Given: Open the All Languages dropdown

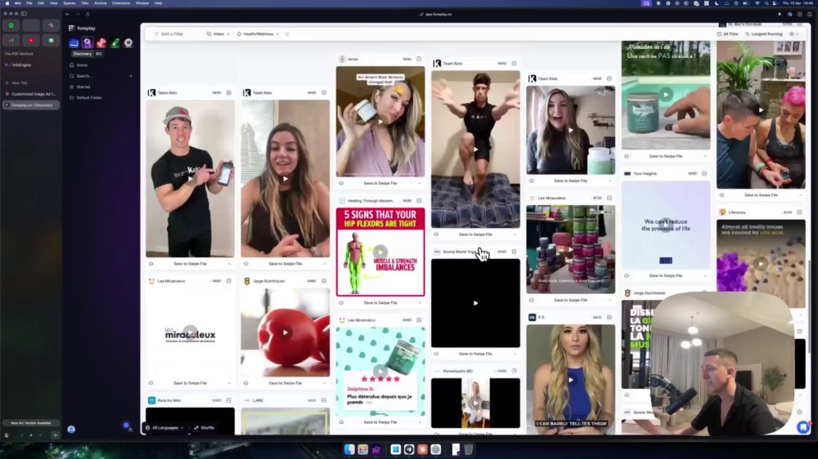Looking at the screenshot, I should point(164,428).
